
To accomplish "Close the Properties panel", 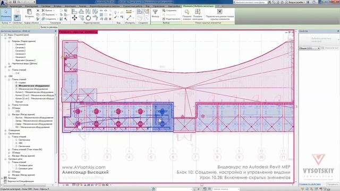I will 338,31.
